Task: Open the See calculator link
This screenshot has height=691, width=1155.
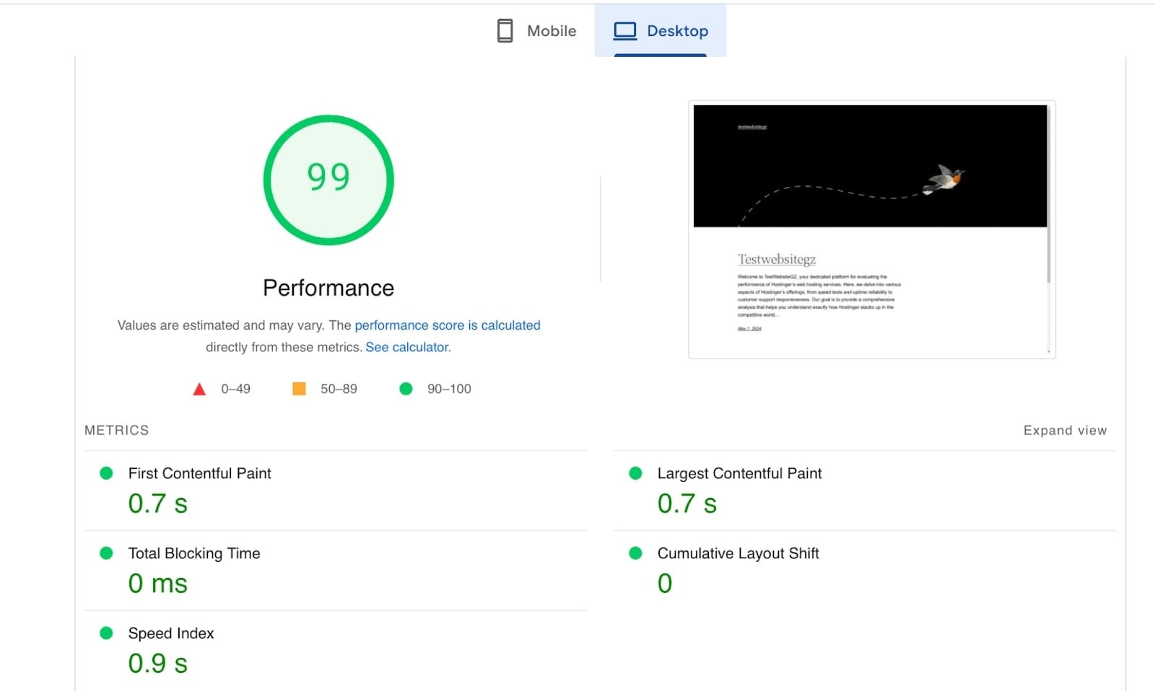Action: pyautogui.click(x=408, y=347)
